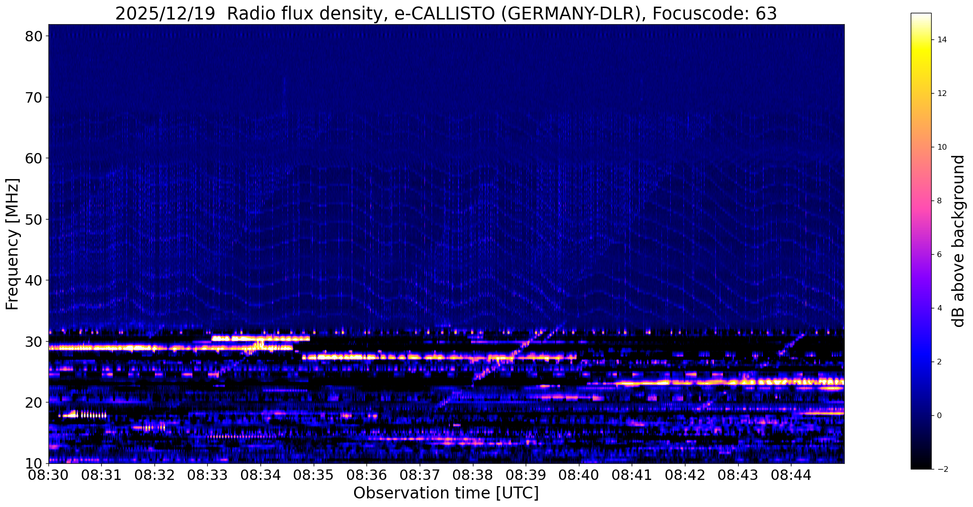
Task: Click the 08:30 time tick label
Action: pos(48,475)
